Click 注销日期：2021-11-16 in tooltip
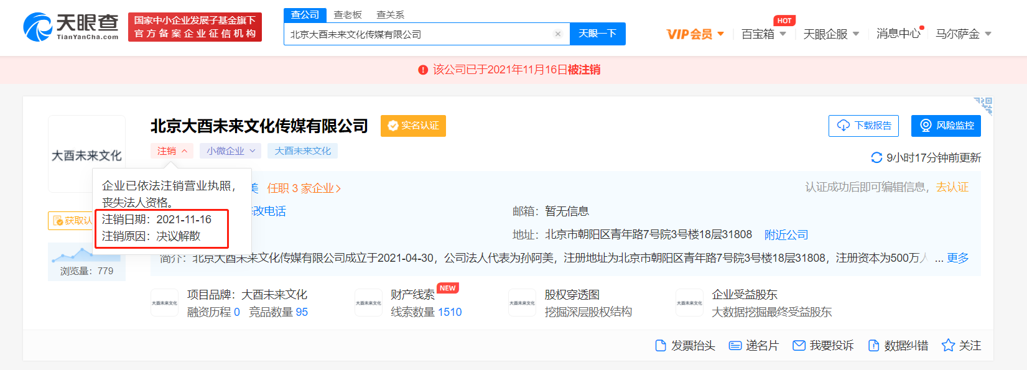 [157, 220]
